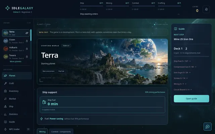215x134 pixels.
Task: Click the Coins balance value
Action: pos(197,10)
